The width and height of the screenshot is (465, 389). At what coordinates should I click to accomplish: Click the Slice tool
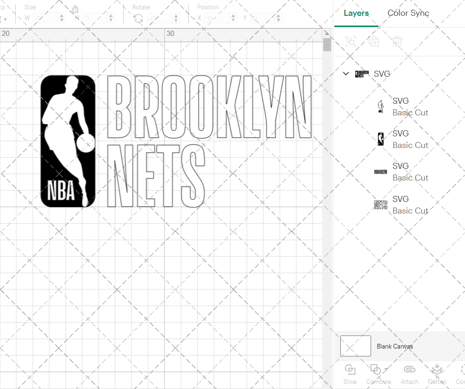[350, 374]
